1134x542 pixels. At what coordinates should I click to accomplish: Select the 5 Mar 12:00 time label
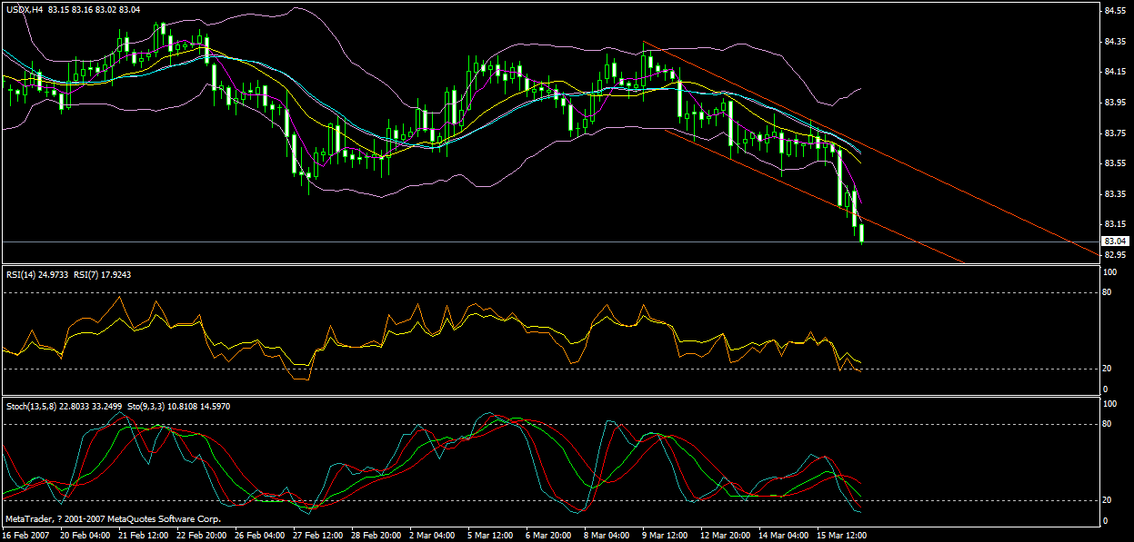pyautogui.click(x=492, y=535)
